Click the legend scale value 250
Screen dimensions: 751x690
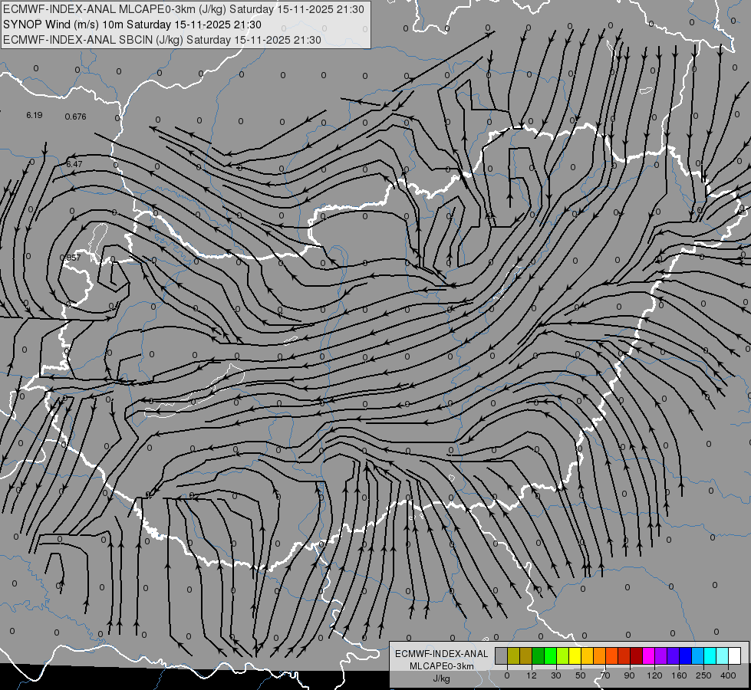[703, 675]
